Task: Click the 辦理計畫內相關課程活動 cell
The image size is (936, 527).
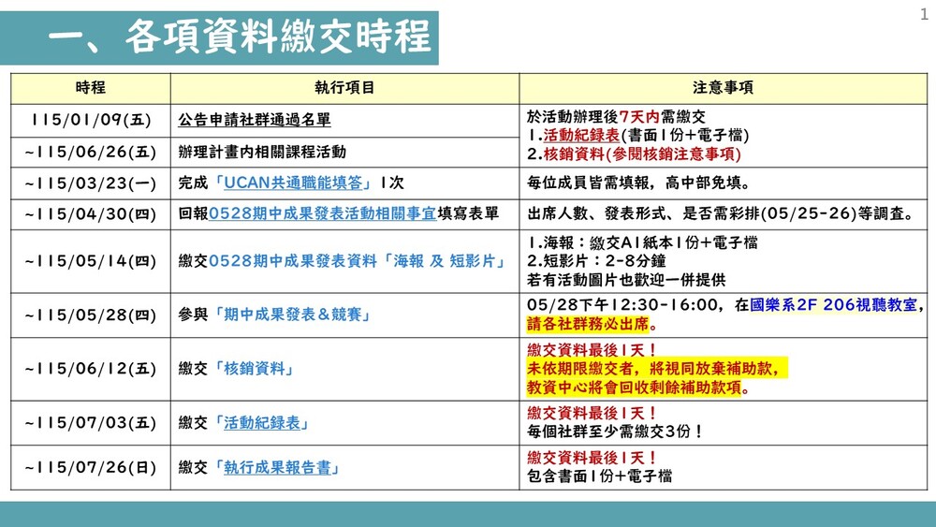Action: [262, 152]
